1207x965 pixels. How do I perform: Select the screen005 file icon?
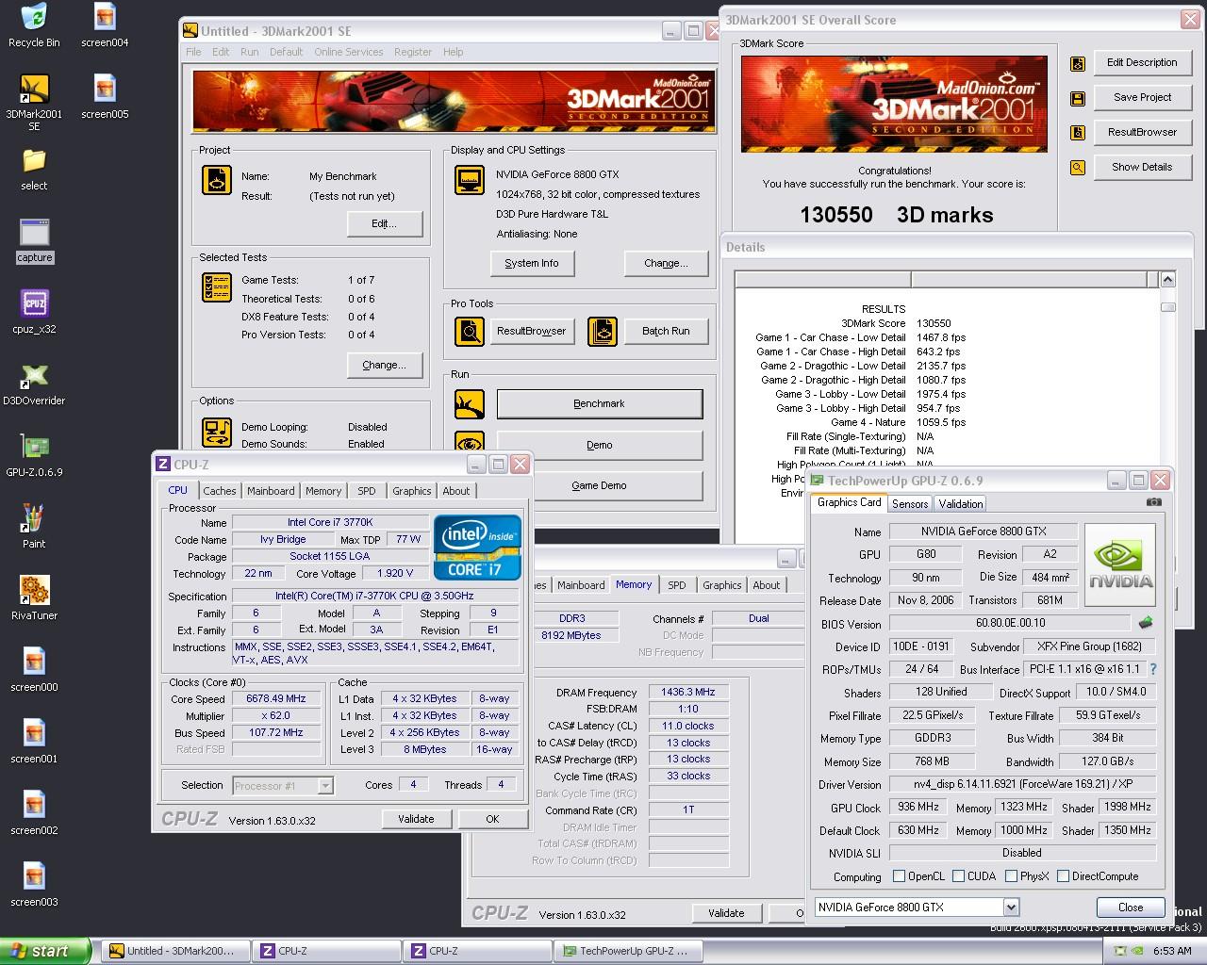click(x=105, y=97)
